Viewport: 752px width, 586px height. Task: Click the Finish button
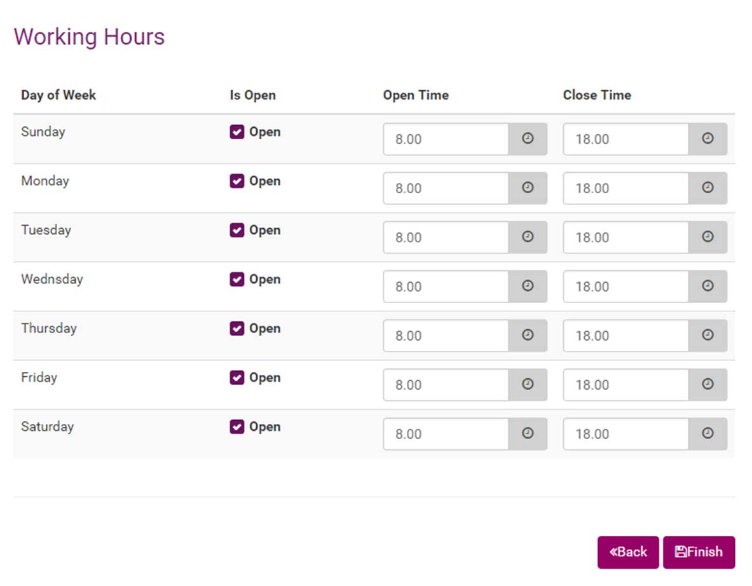click(699, 552)
